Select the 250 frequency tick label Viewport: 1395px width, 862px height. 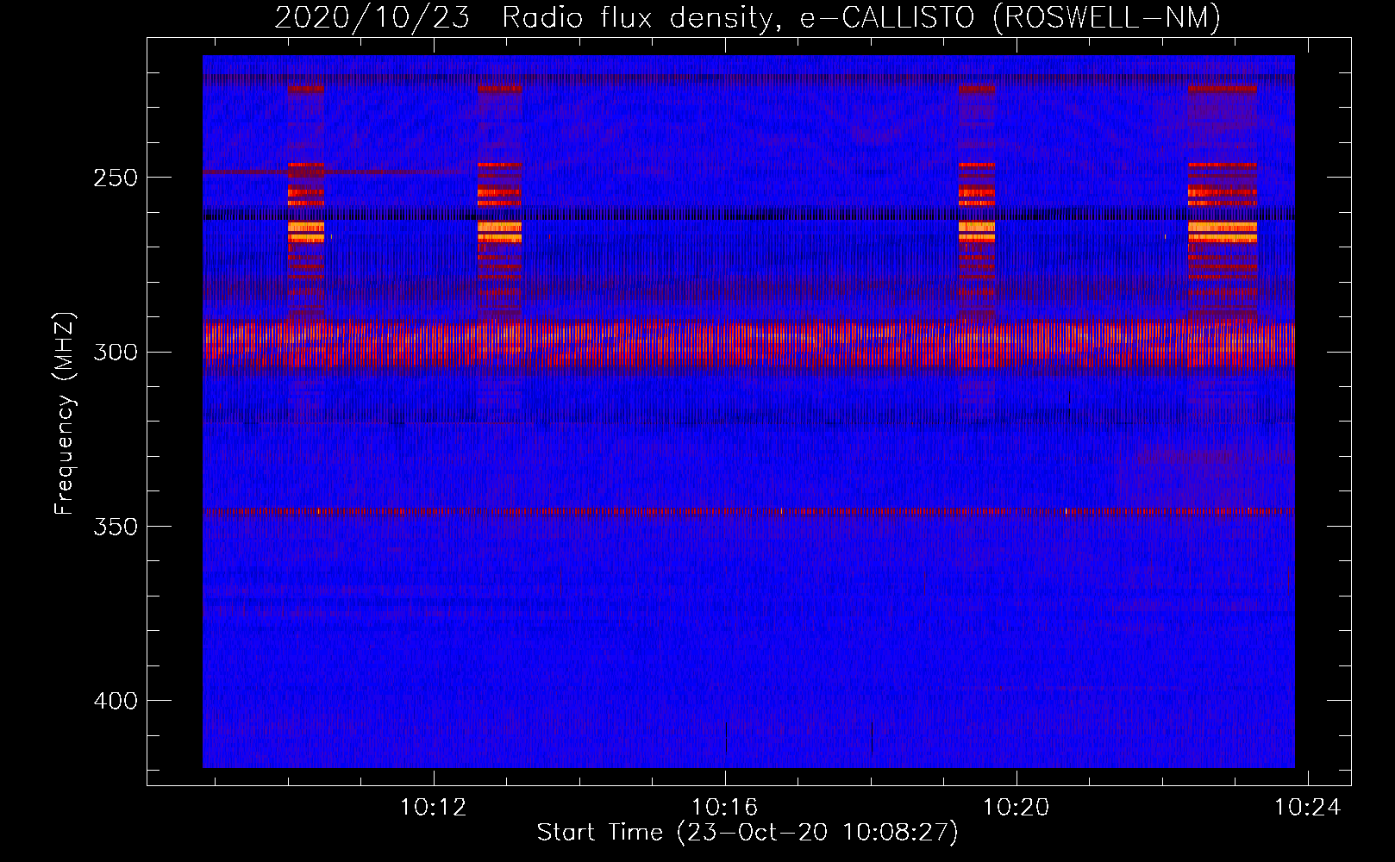(x=116, y=178)
